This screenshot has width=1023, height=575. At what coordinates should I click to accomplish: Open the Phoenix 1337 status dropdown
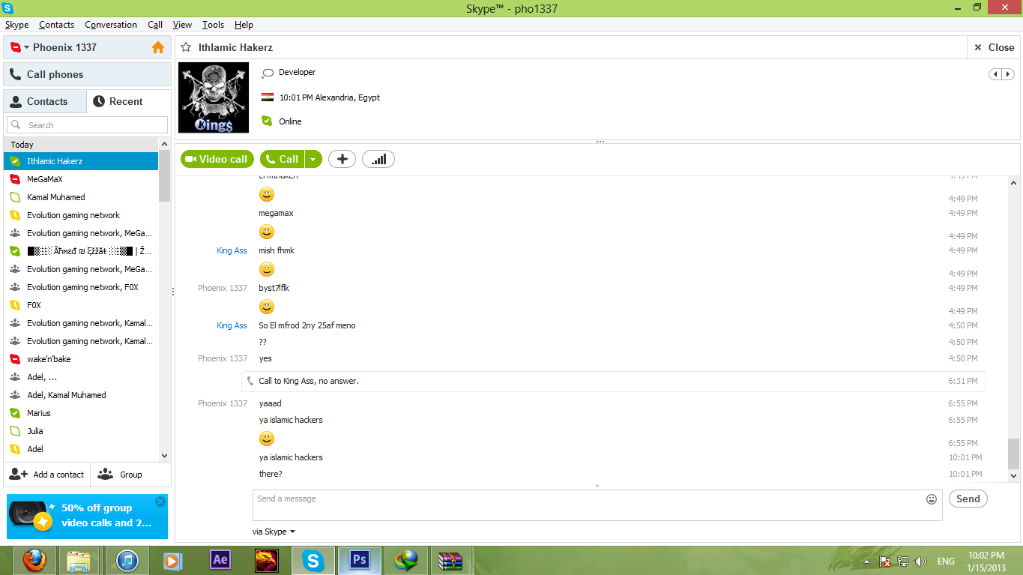(x=26, y=47)
